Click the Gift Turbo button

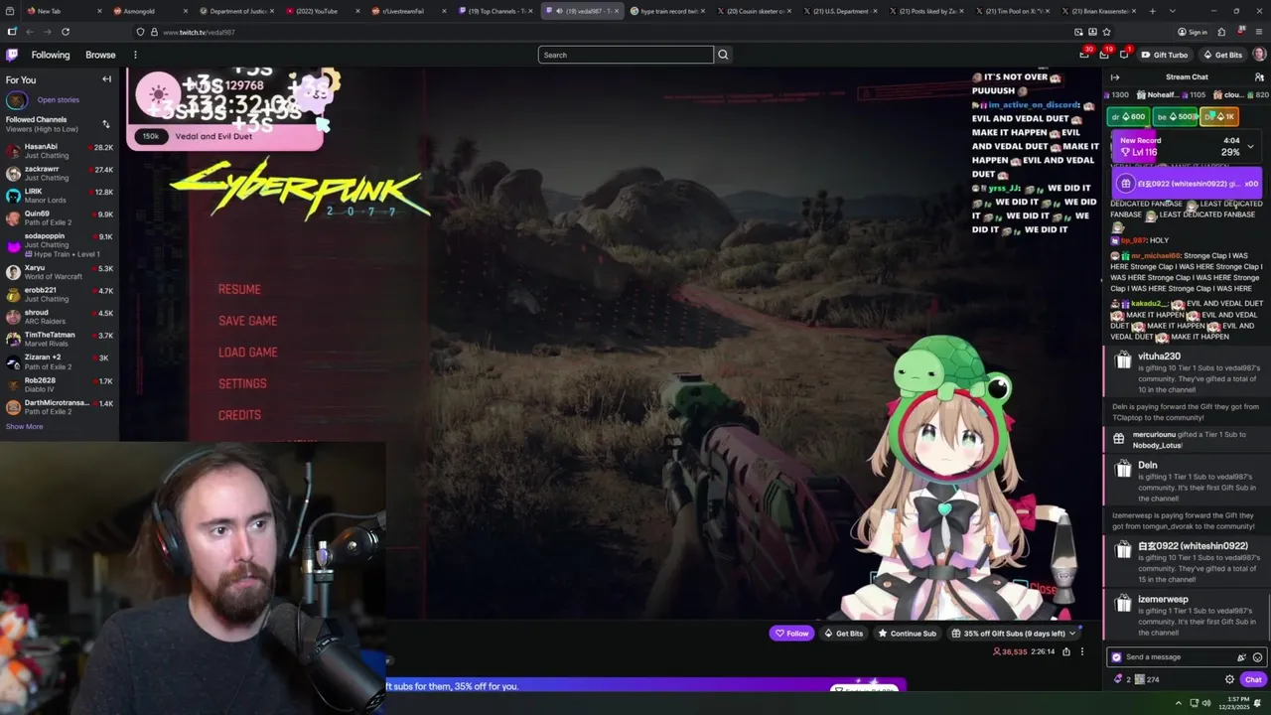click(1165, 55)
